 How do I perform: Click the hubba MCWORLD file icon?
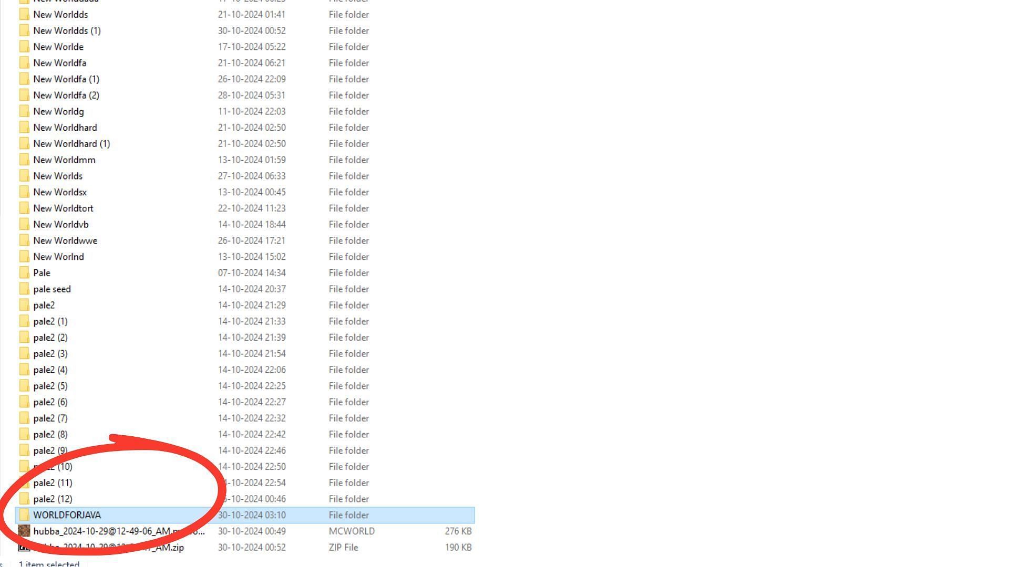[x=24, y=531]
